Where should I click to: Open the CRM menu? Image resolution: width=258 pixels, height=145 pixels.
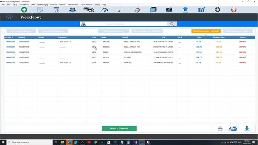(33, 4)
